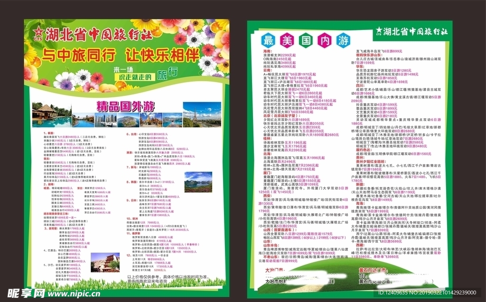The width and height of the screenshot is (486, 302).
Task: Click the 夕阳红北京双卧六日游1699元 line
Action: [286, 119]
